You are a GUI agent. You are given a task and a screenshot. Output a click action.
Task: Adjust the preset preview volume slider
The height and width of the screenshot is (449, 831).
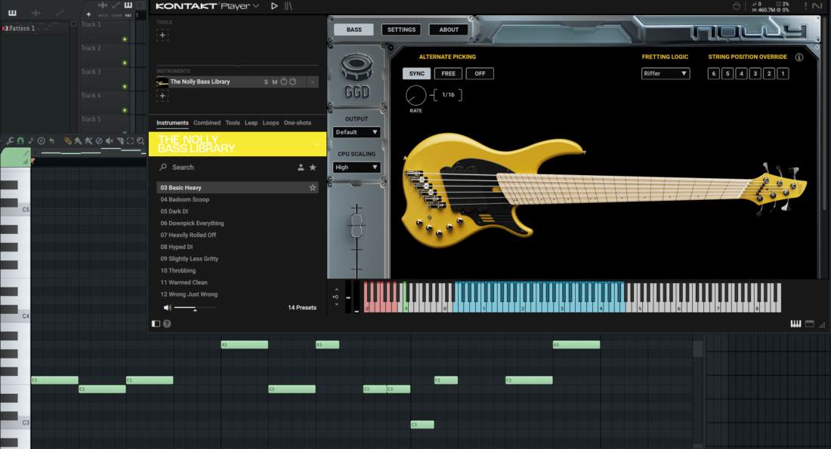coord(195,308)
